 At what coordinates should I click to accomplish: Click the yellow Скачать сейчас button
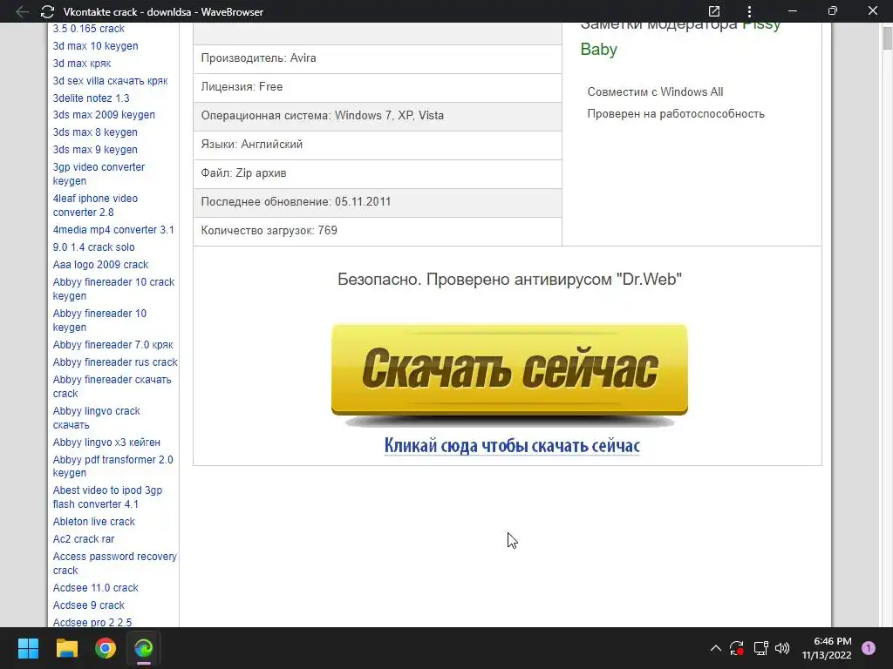pyautogui.click(x=509, y=369)
